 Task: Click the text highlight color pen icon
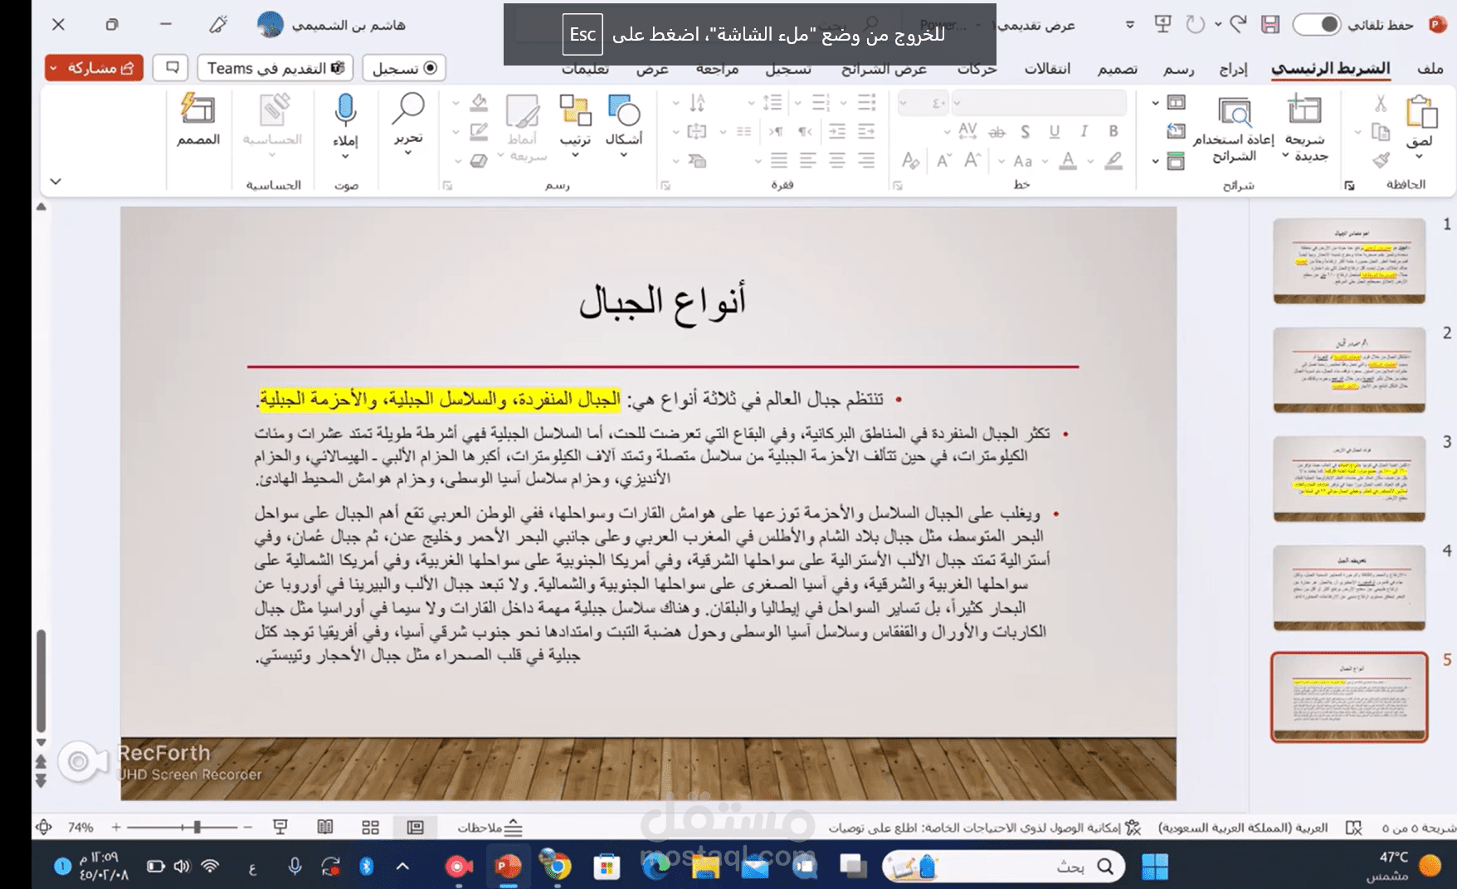coord(1113,160)
